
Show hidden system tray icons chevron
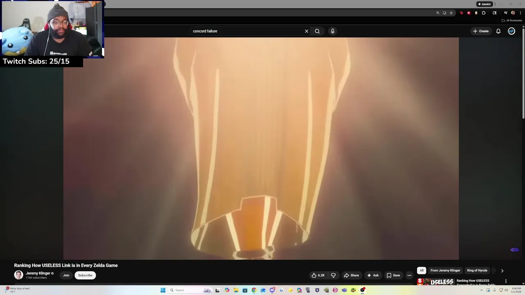coord(482,290)
